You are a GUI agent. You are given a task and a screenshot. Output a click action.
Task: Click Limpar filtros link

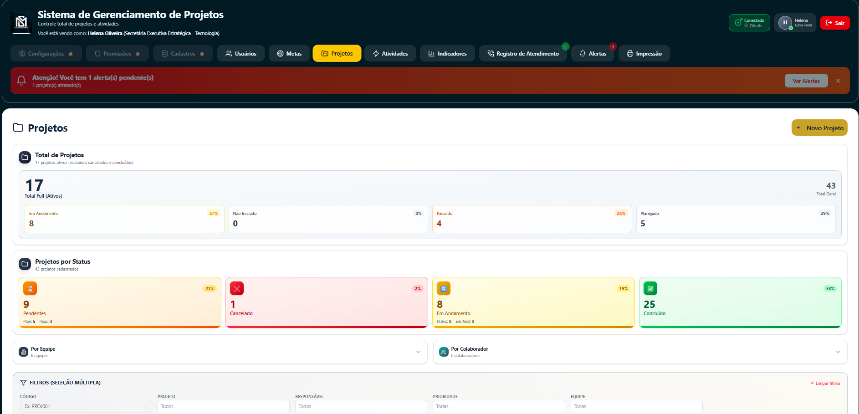coord(825,383)
